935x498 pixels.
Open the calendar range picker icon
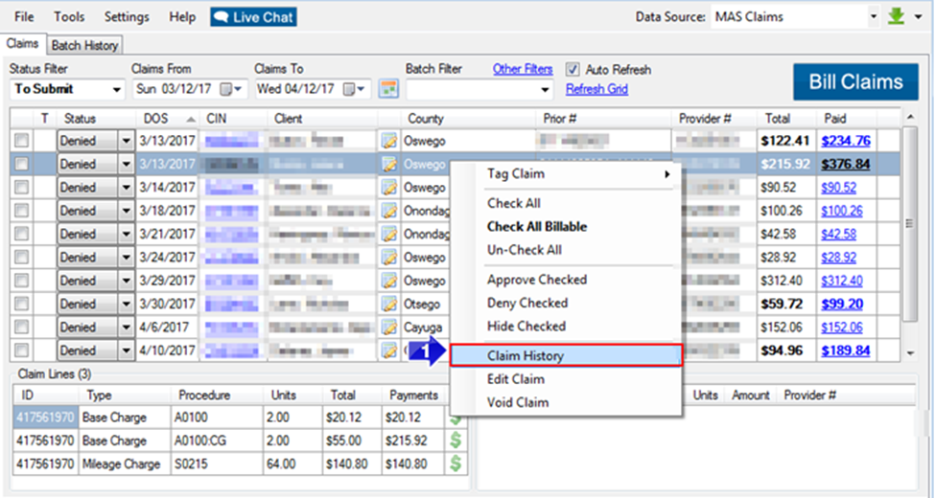[x=388, y=89]
